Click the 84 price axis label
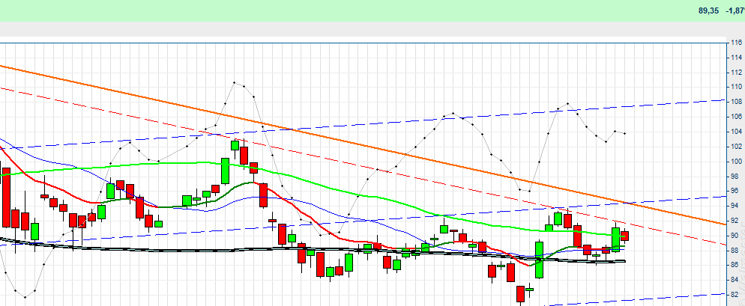 (735, 280)
